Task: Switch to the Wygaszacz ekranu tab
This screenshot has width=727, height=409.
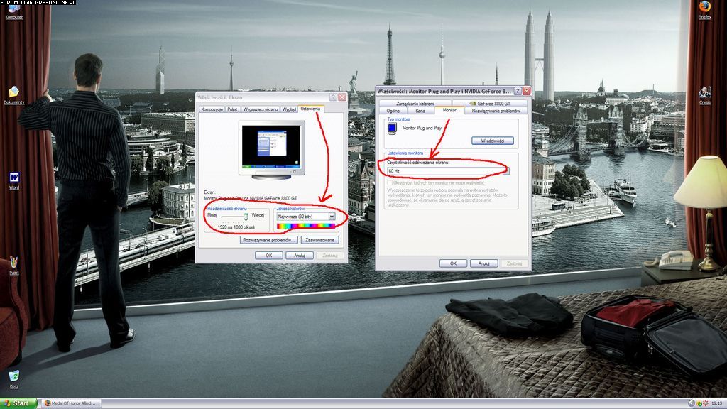Action: tap(260, 109)
